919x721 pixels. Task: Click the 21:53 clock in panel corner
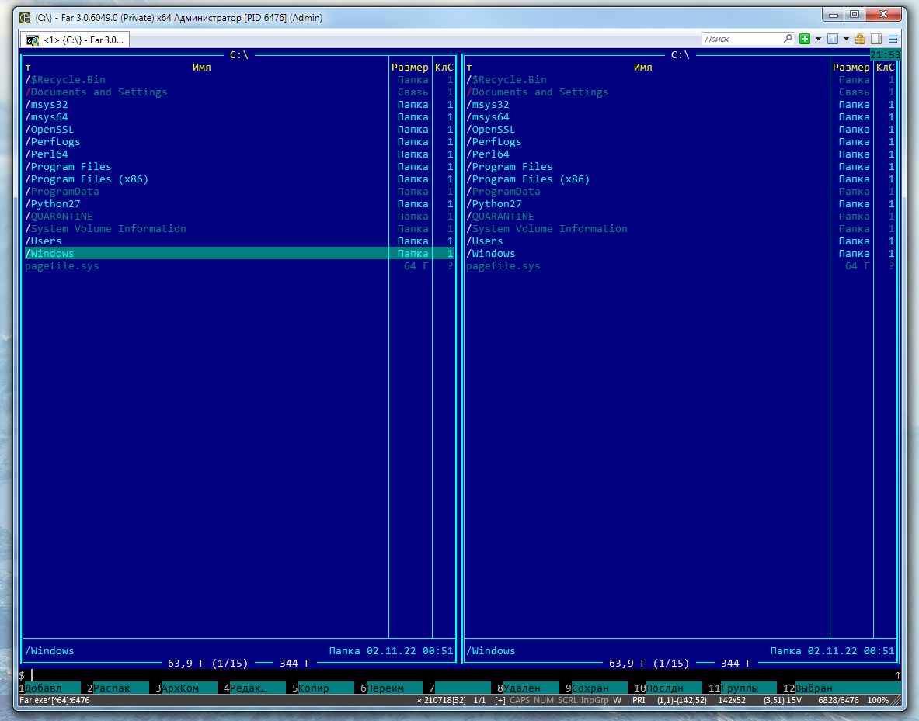pos(885,55)
